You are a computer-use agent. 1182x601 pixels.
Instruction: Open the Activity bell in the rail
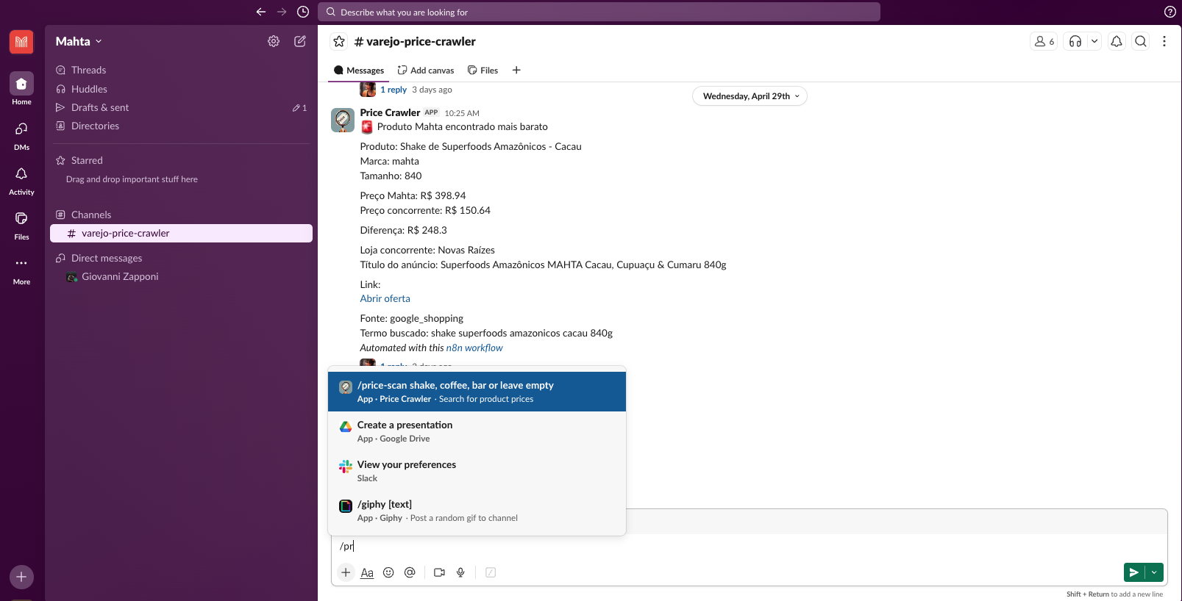point(21,180)
